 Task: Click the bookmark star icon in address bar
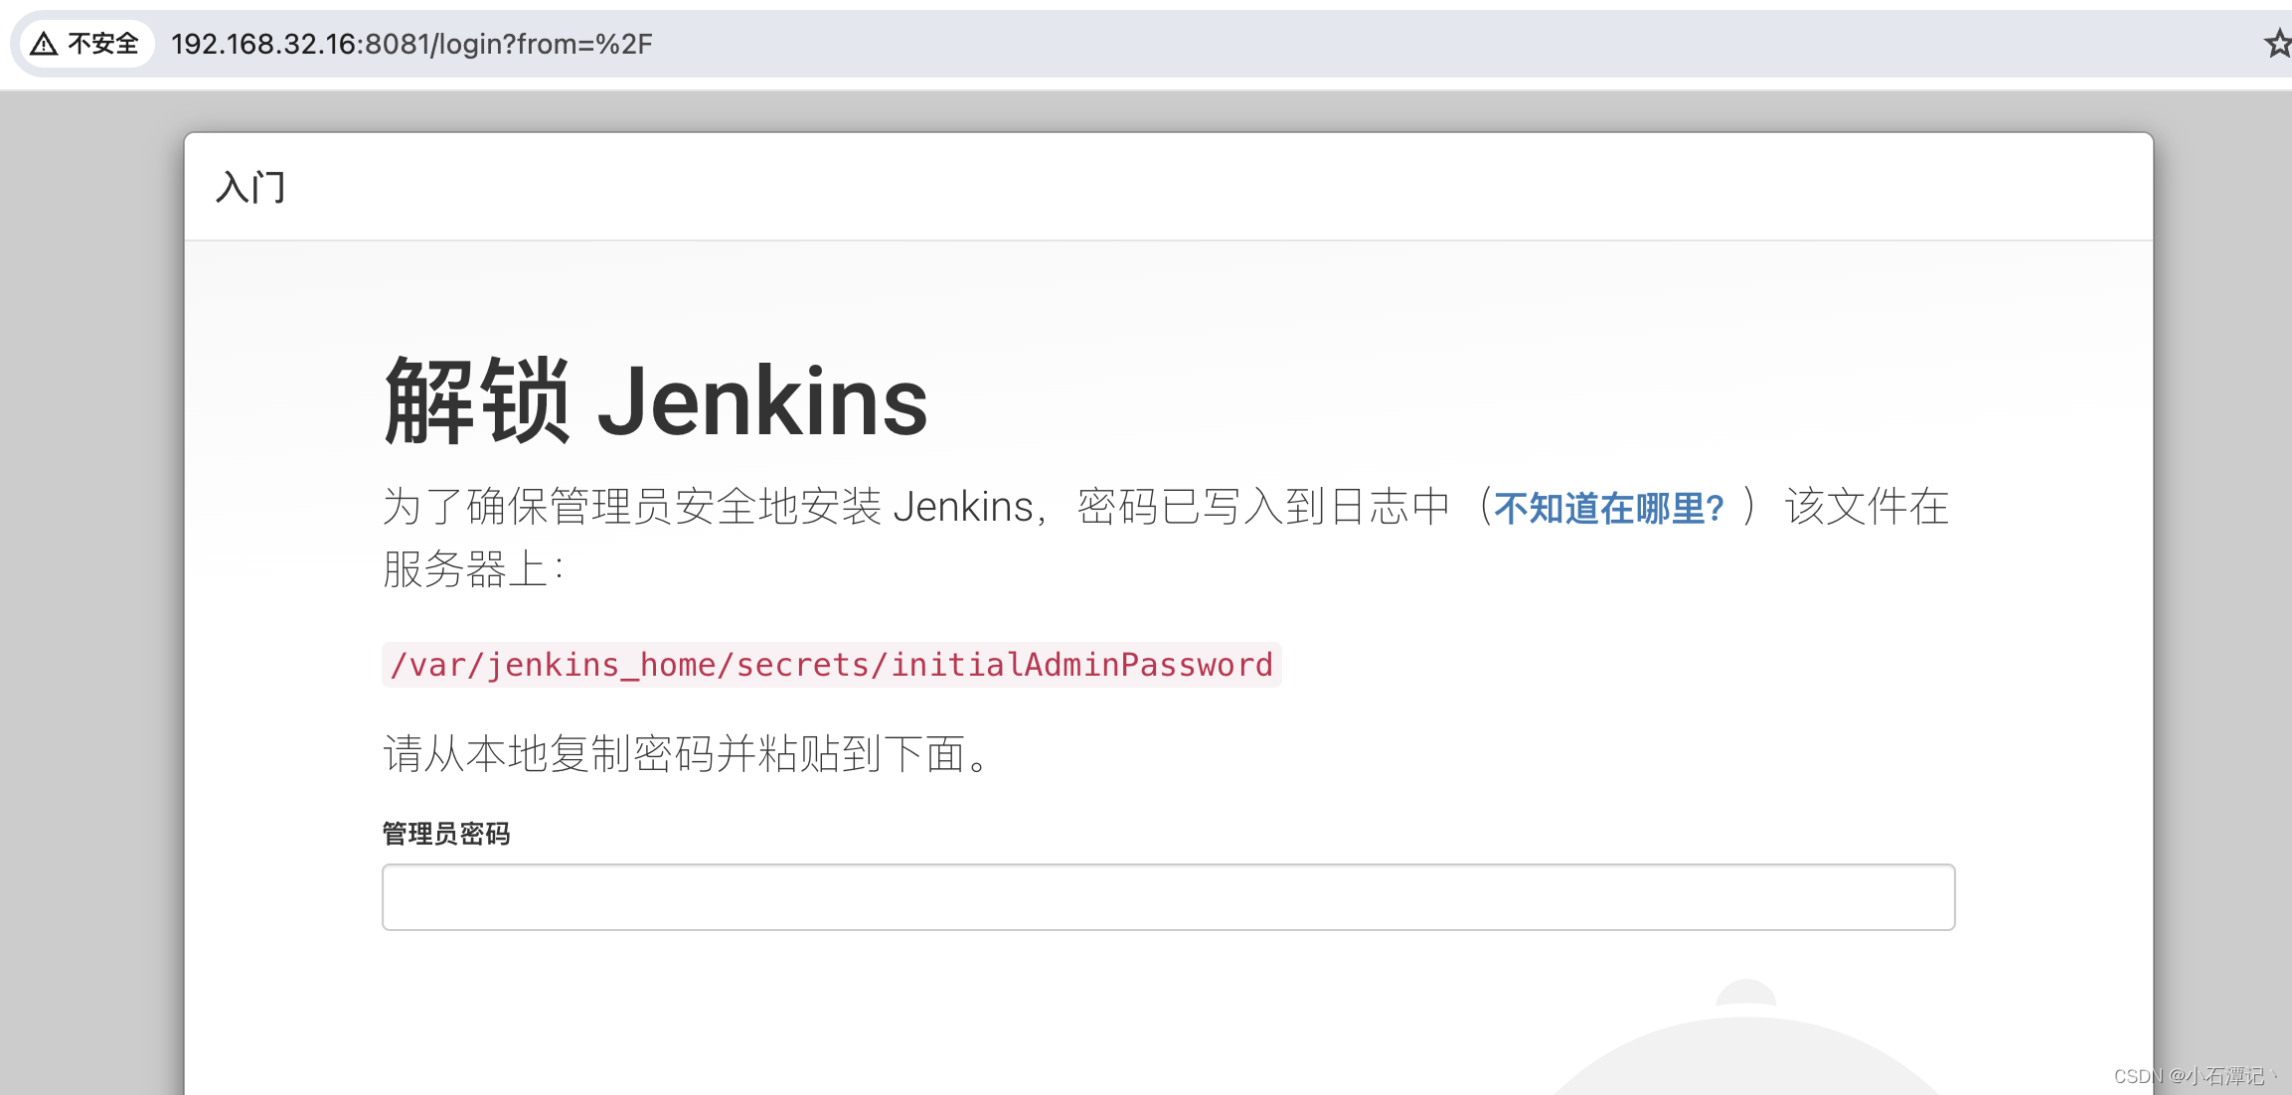pyautogui.click(x=2277, y=44)
